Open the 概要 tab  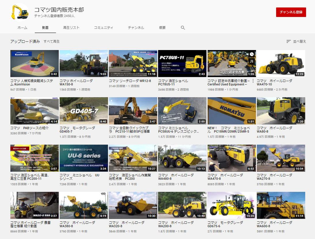pyautogui.click(x=162, y=28)
